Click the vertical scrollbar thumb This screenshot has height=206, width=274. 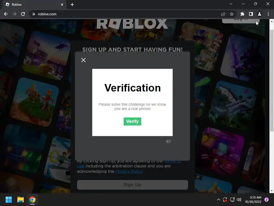(x=272, y=80)
